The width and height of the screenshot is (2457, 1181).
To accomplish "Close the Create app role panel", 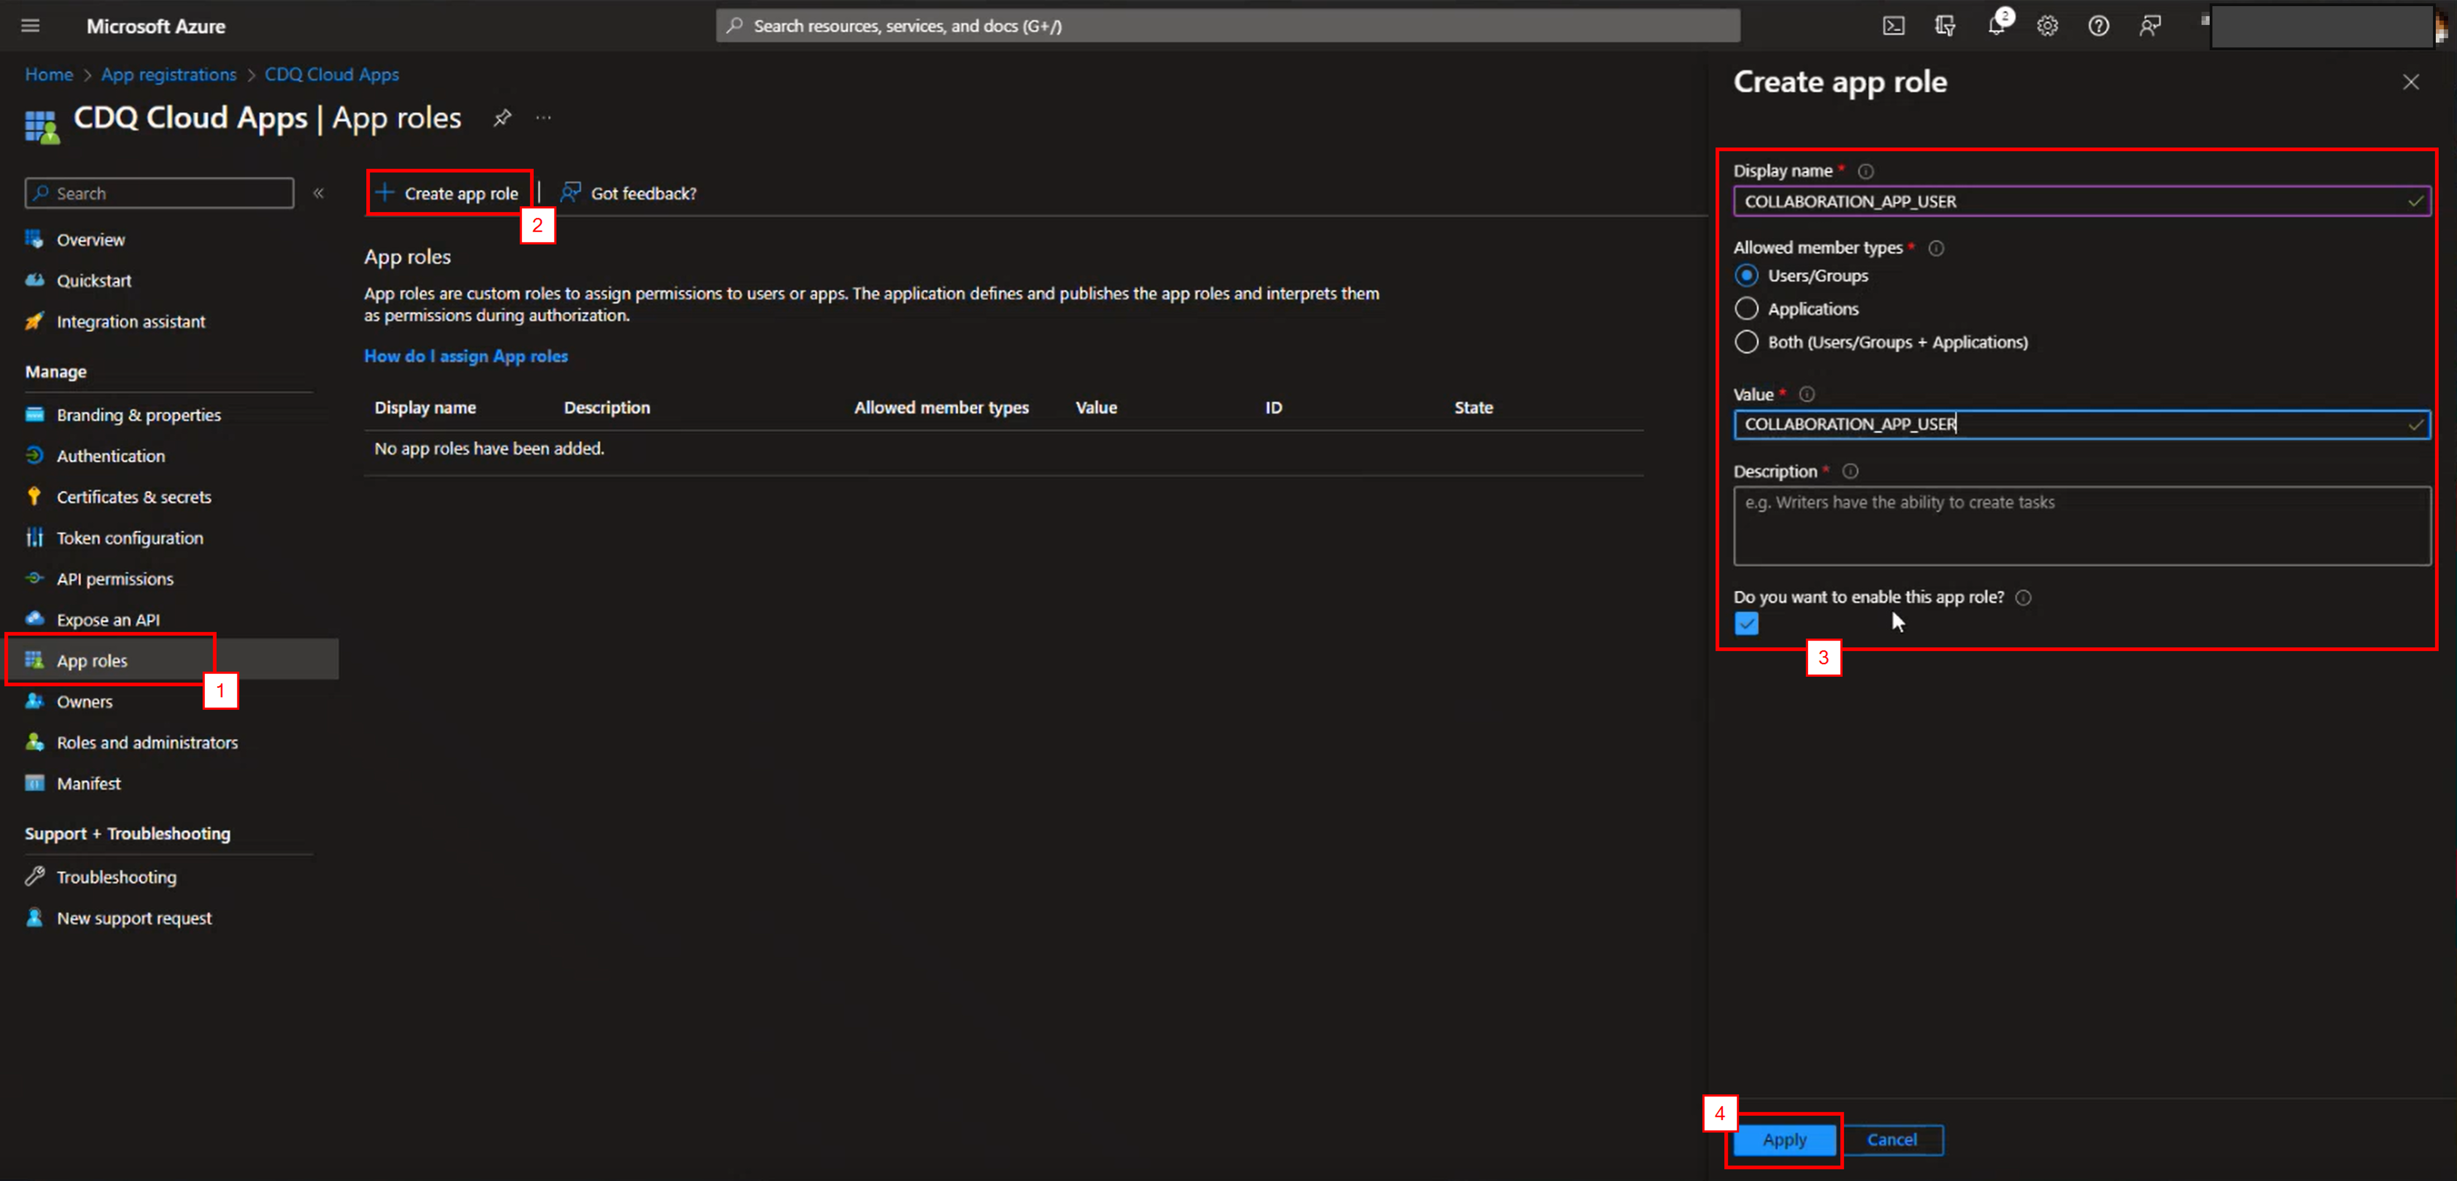I will click(2410, 82).
